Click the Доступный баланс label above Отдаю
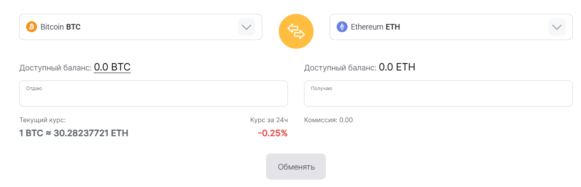The width and height of the screenshot is (581, 187). pyautogui.click(x=56, y=68)
